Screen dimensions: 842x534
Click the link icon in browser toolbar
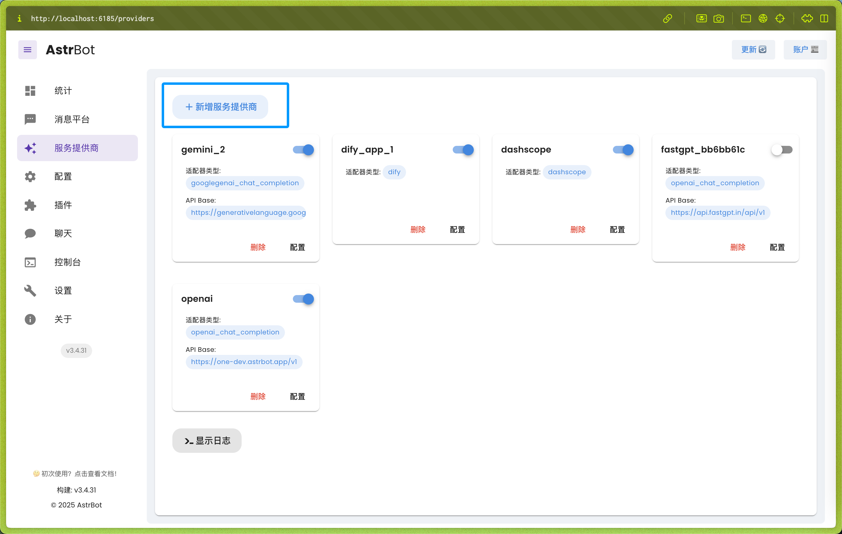(x=667, y=19)
